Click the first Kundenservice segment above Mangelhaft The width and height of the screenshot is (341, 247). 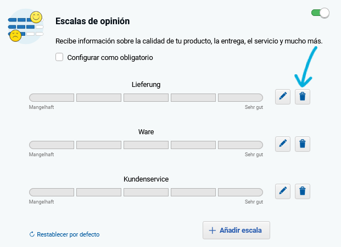pyautogui.click(x=51, y=192)
